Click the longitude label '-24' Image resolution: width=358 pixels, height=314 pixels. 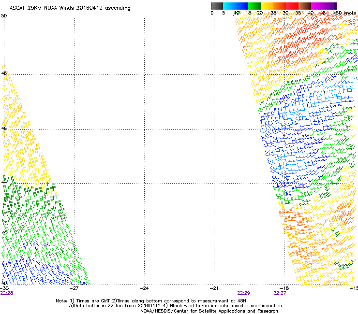144,288
